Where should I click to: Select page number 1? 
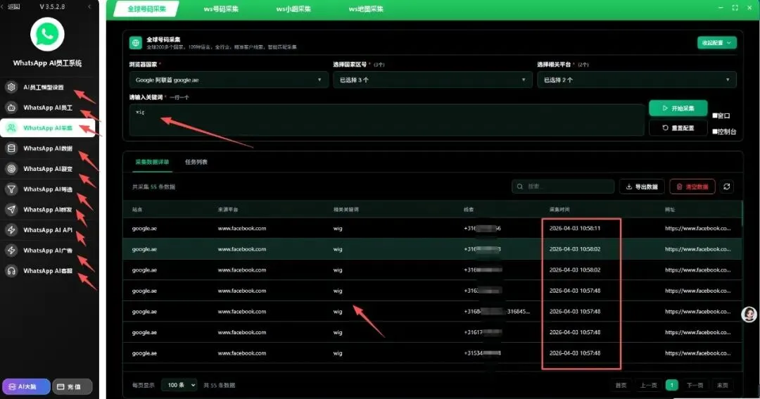672,385
